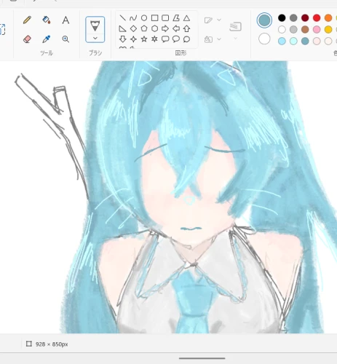337x364 pixels.
Task: Pick the dark red palette color
Action: [305, 17]
